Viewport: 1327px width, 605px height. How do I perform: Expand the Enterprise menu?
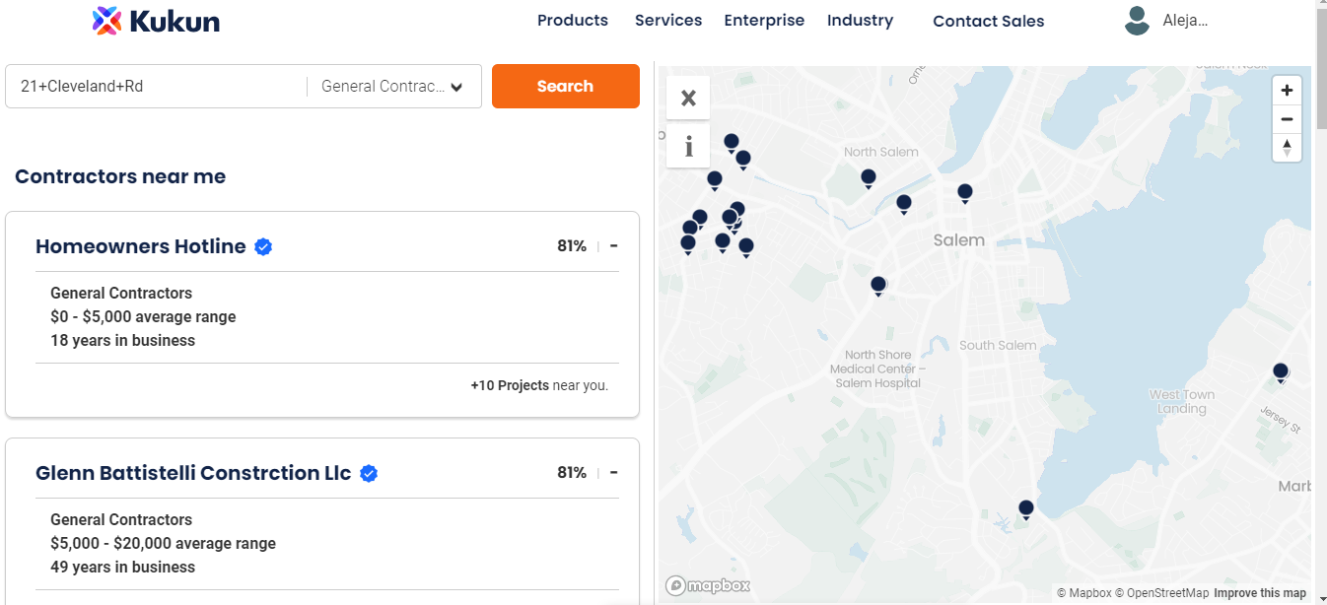(x=764, y=21)
